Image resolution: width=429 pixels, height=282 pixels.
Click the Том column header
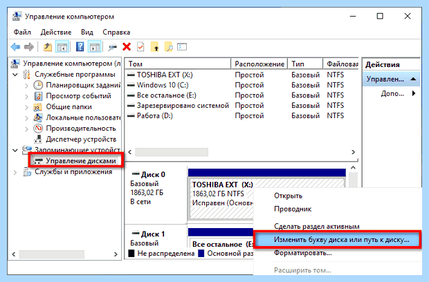click(178, 64)
